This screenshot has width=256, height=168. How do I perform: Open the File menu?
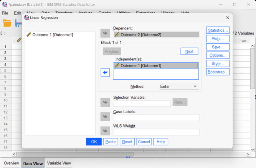coord(5,13)
